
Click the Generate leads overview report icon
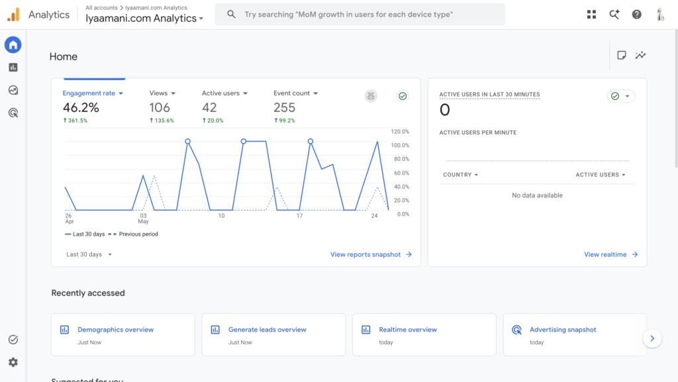pyautogui.click(x=215, y=330)
